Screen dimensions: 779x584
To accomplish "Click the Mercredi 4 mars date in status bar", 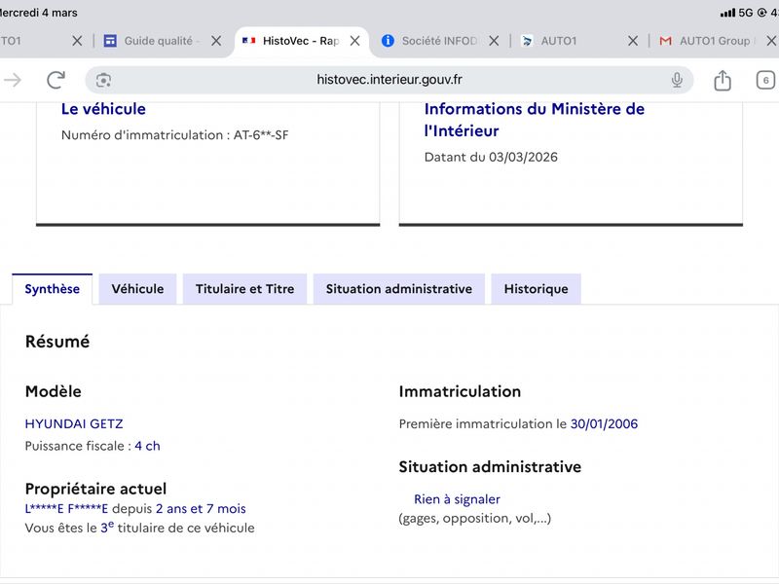I will pos(39,13).
